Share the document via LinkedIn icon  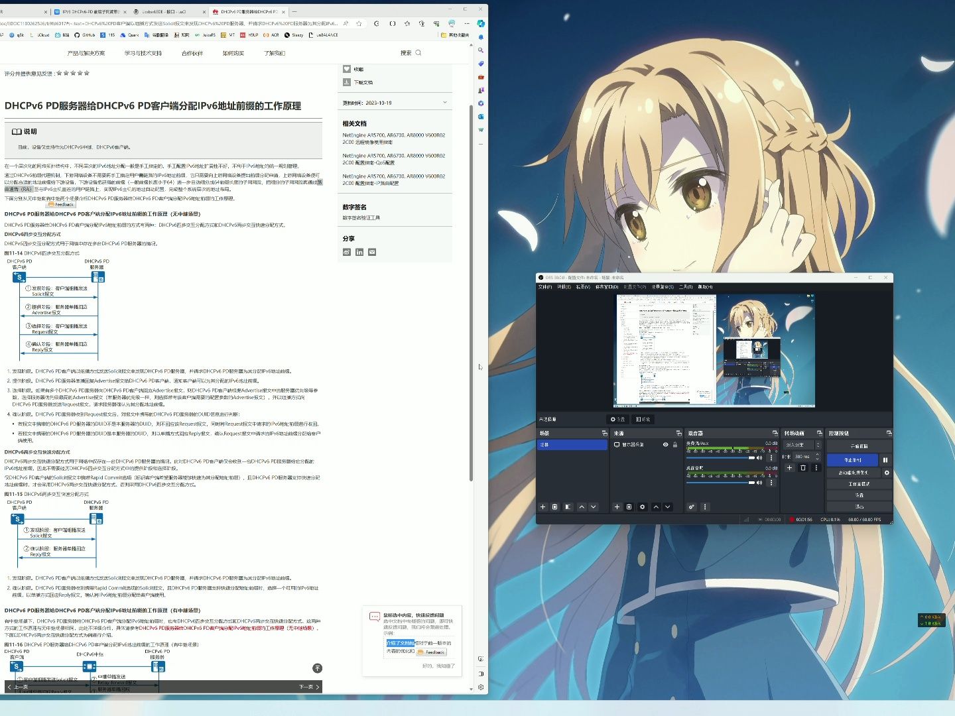pyautogui.click(x=359, y=252)
